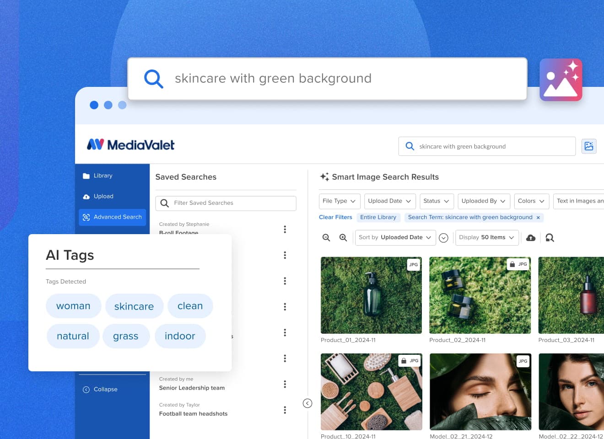Toggle the woman AI tag
Viewport: 604px width, 439px height.
[73, 306]
